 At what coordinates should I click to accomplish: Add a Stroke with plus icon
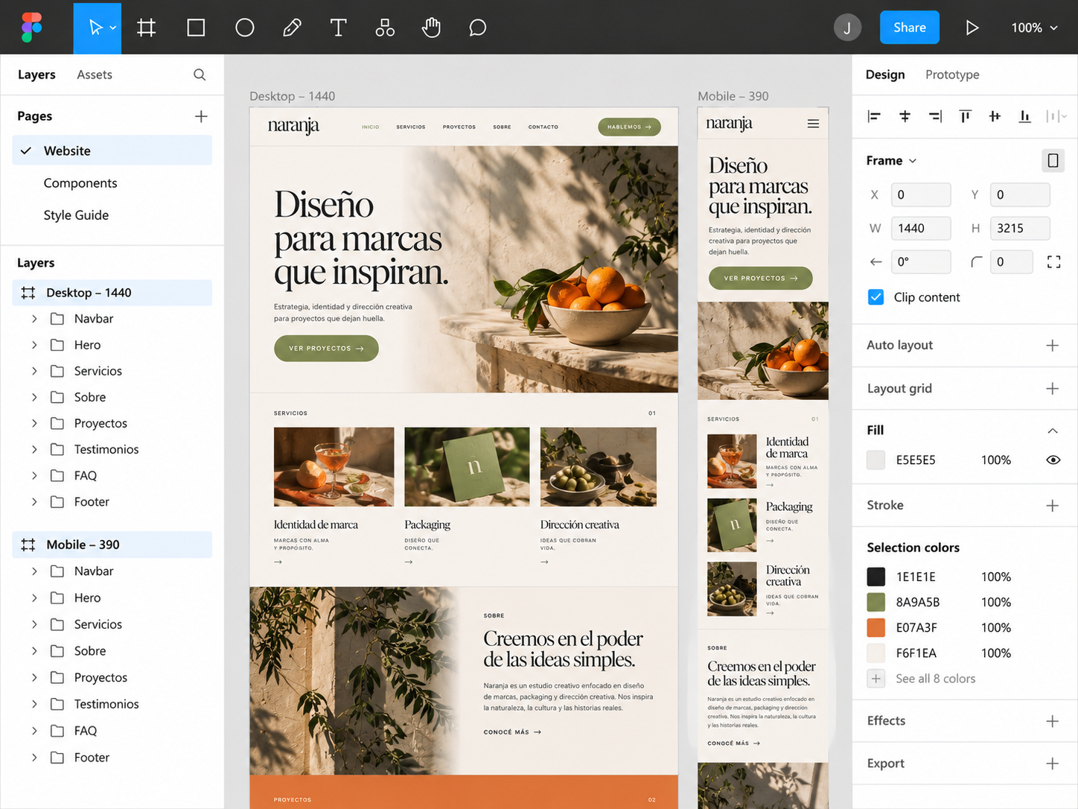point(1052,506)
